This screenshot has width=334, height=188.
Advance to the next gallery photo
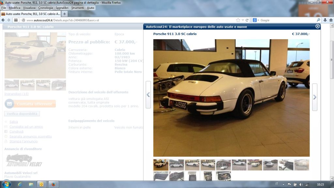[x=315, y=97]
